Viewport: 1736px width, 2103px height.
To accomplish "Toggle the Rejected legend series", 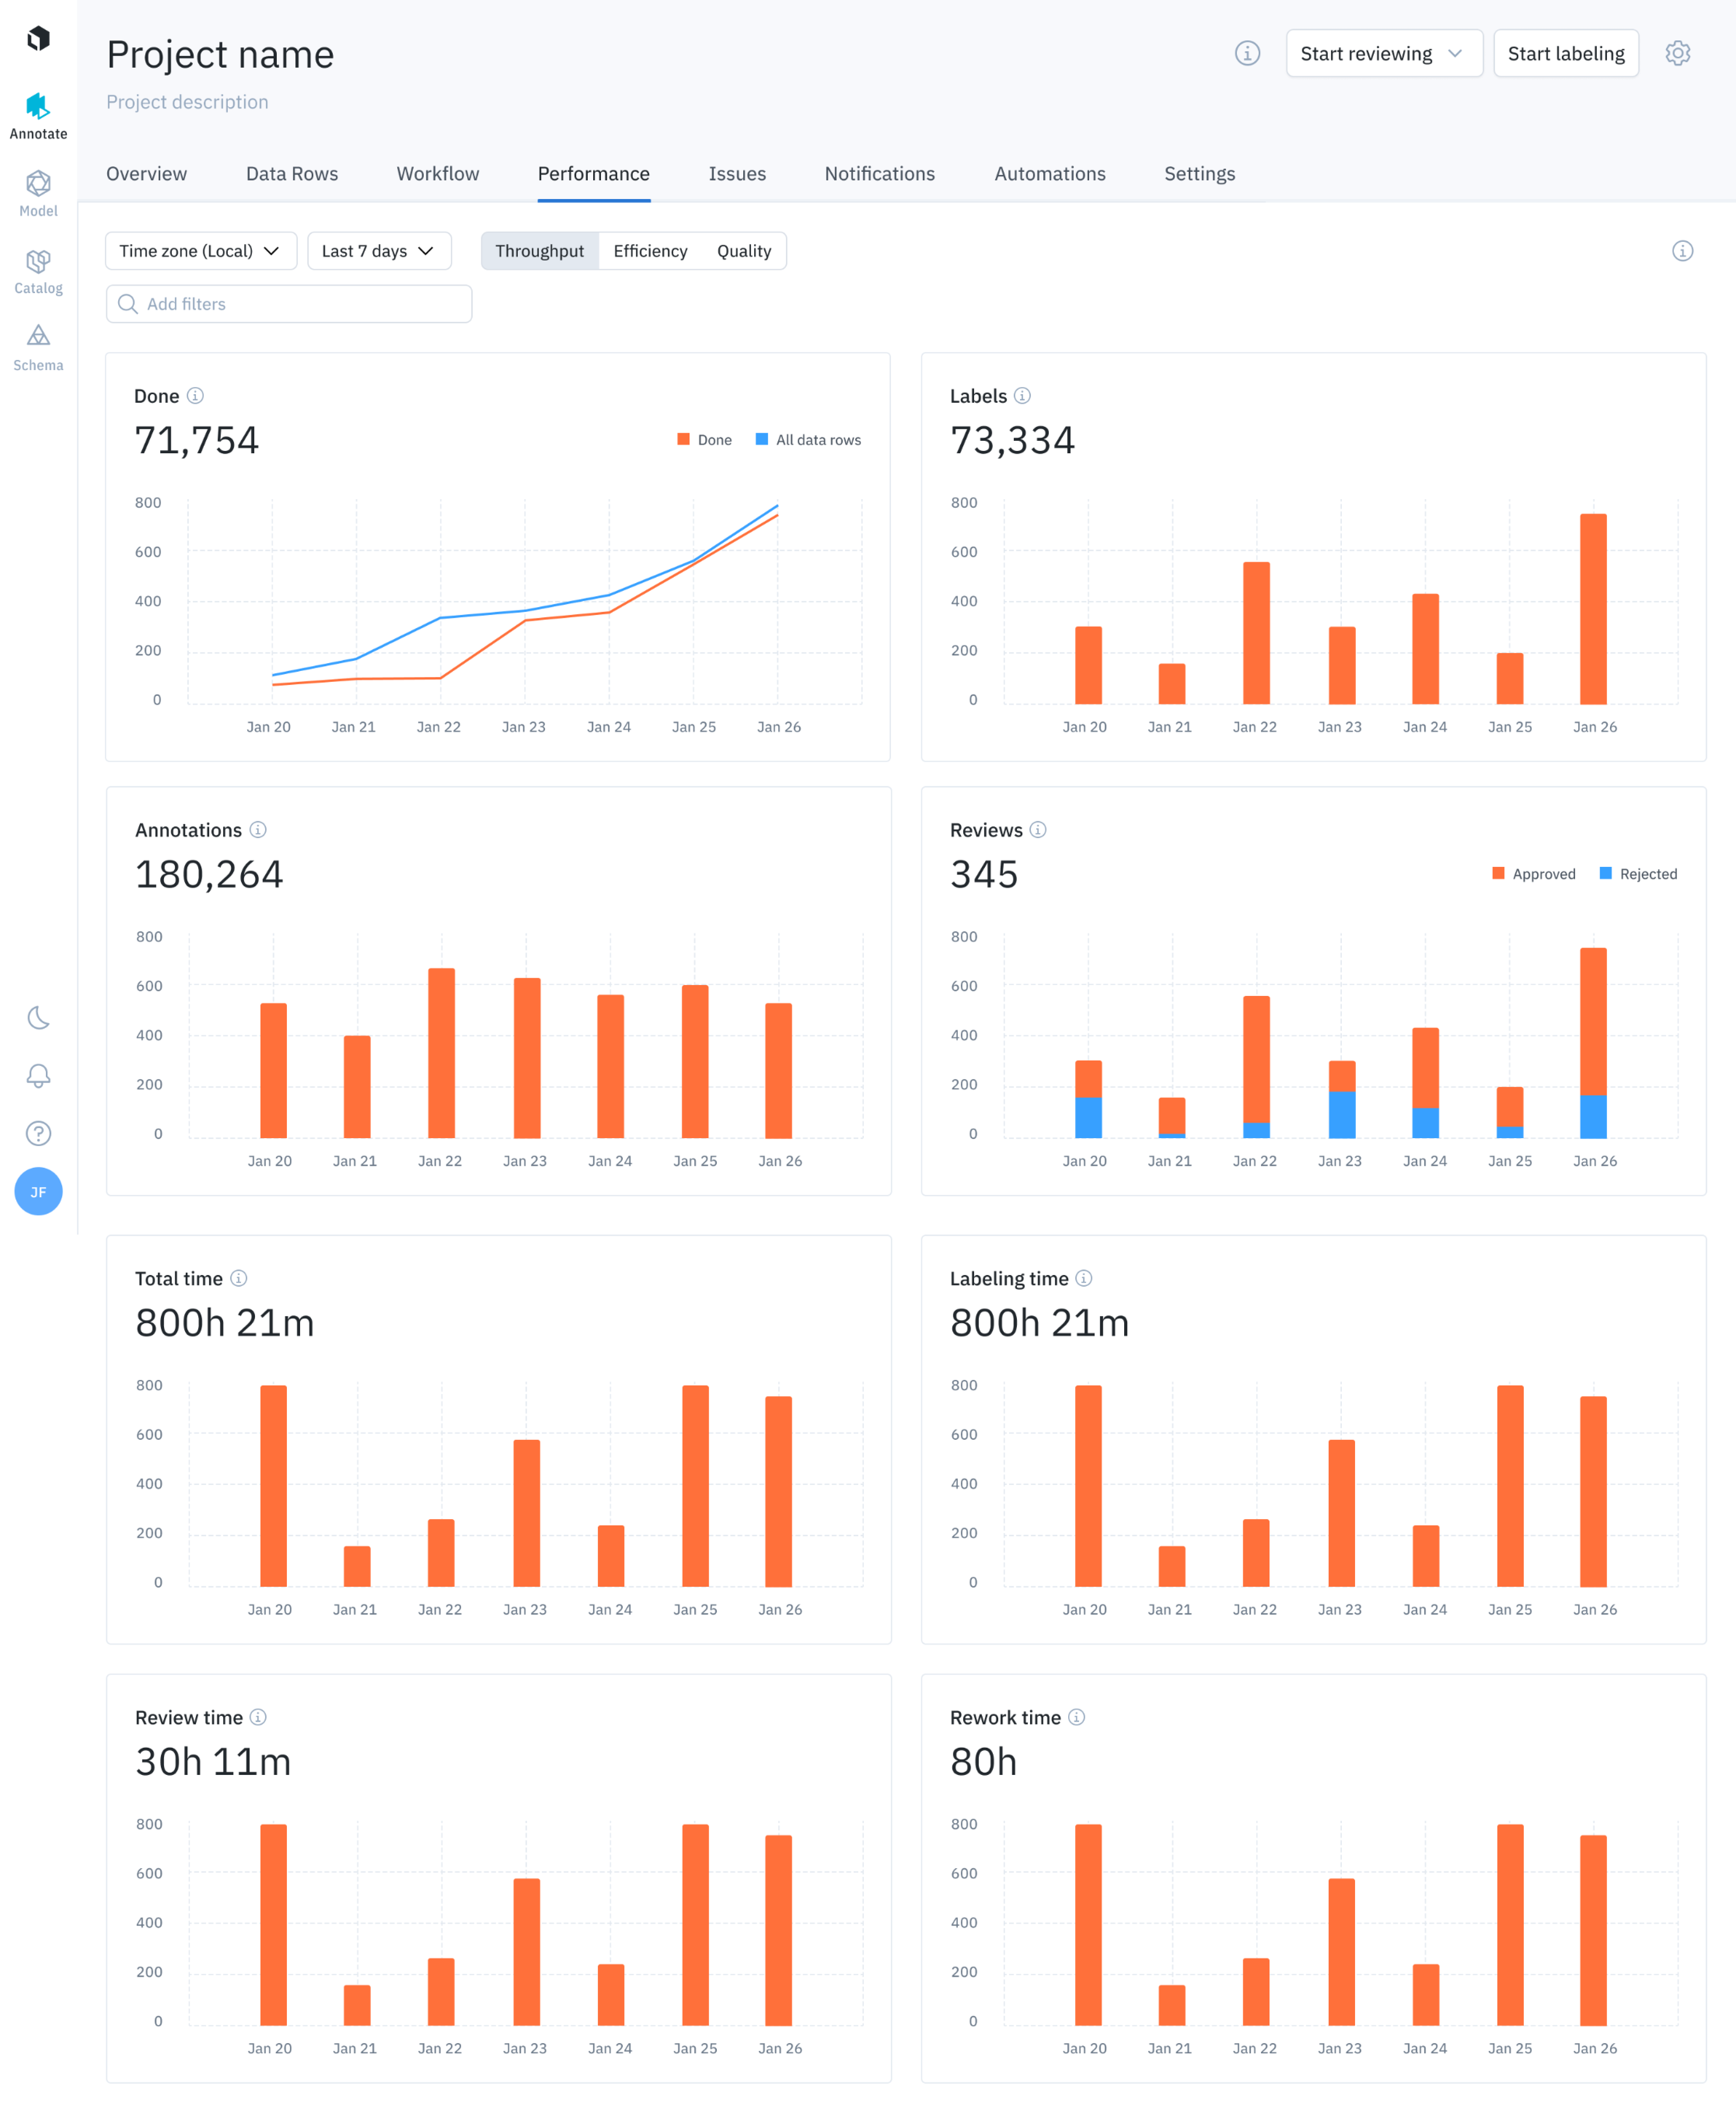I will [1638, 874].
